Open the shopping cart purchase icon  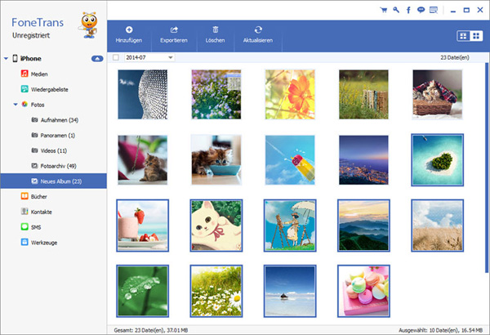[x=384, y=11]
